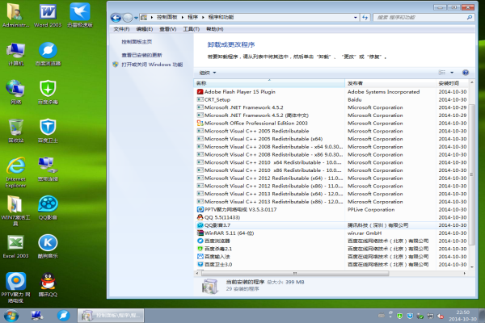485x323 pixels.
Task: Select QQ 5.5(11433) entry
Action: pyautogui.click(x=331, y=217)
